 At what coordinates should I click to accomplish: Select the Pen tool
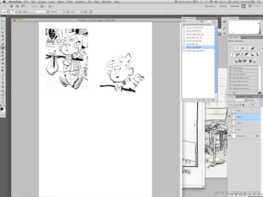click(x=2, y=75)
